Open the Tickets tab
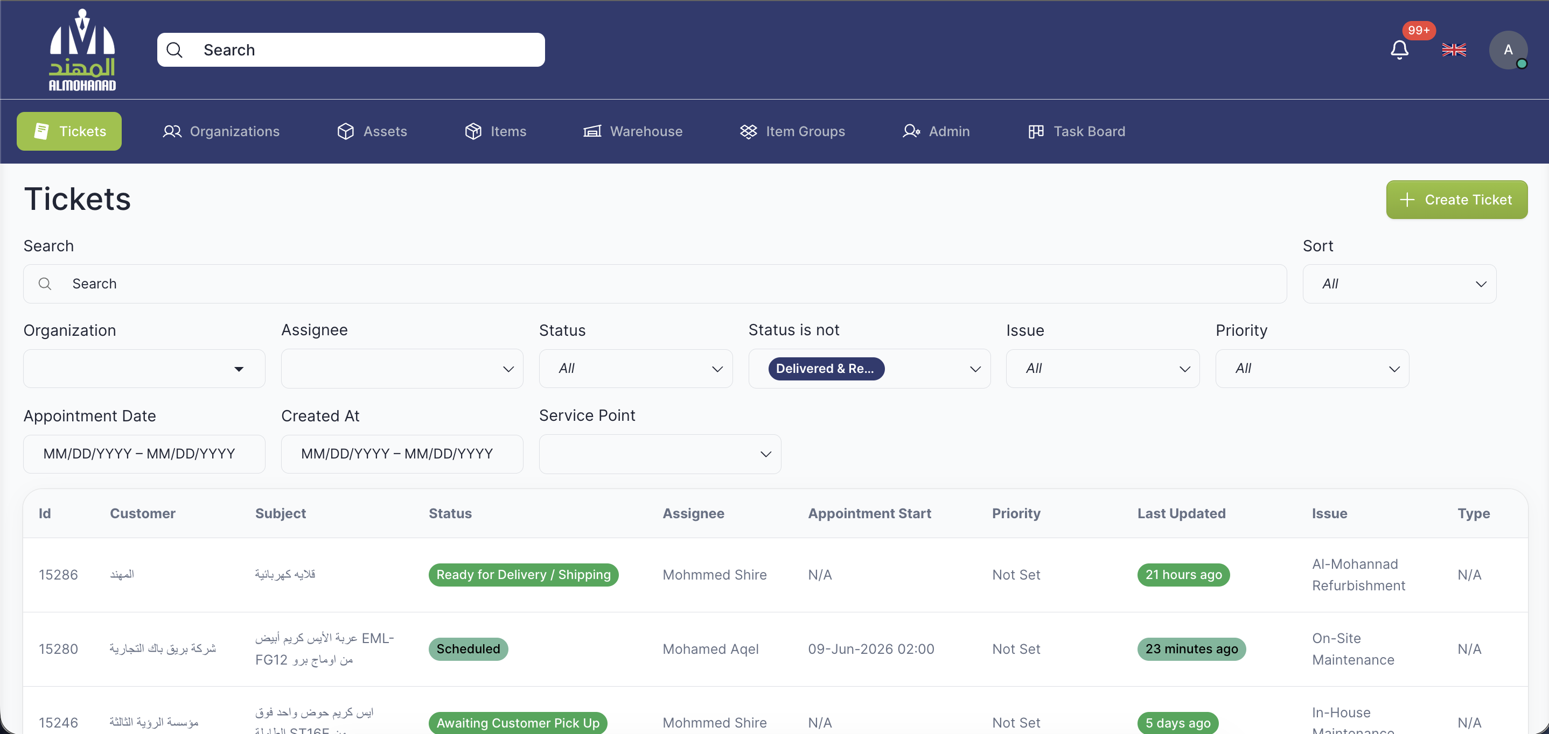The width and height of the screenshot is (1549, 734). [x=69, y=131]
